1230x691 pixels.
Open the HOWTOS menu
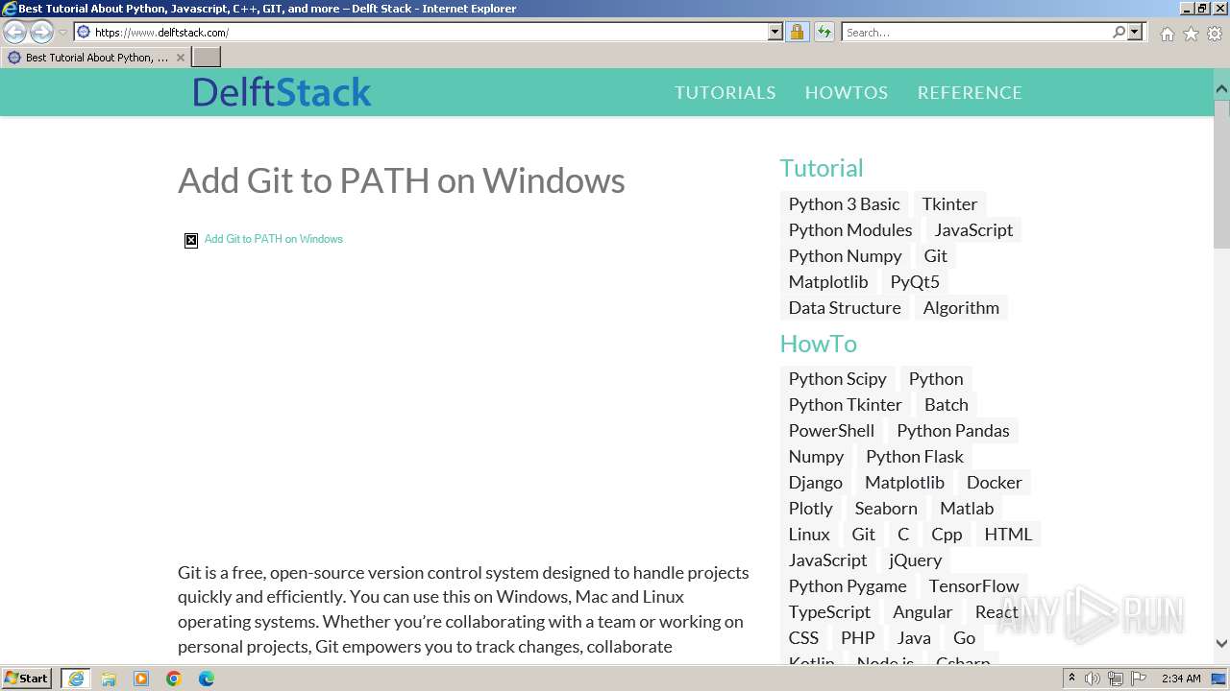pos(846,92)
